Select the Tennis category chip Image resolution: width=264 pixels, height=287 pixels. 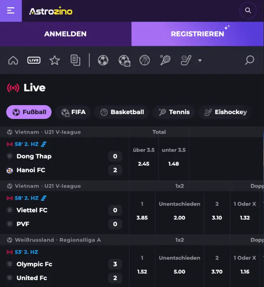(174, 112)
